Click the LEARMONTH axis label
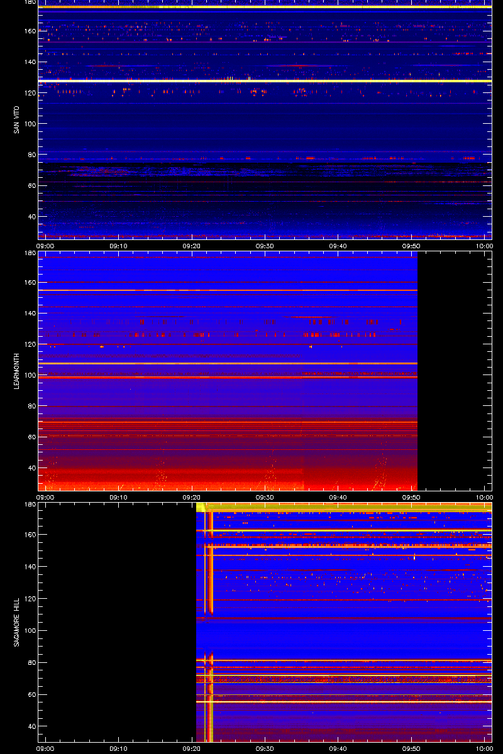This screenshot has height=754, width=503. [17, 371]
